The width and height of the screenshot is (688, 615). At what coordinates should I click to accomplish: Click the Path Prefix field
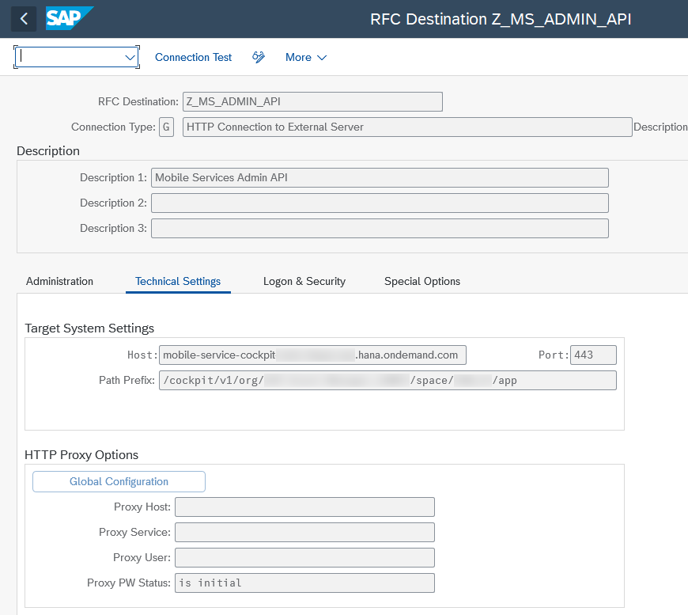pos(387,381)
